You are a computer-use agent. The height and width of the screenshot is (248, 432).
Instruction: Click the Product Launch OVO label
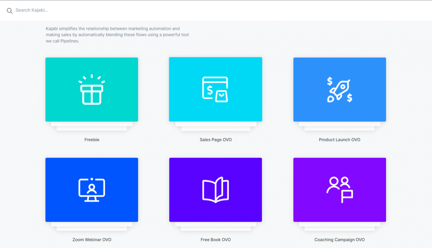pos(339,140)
